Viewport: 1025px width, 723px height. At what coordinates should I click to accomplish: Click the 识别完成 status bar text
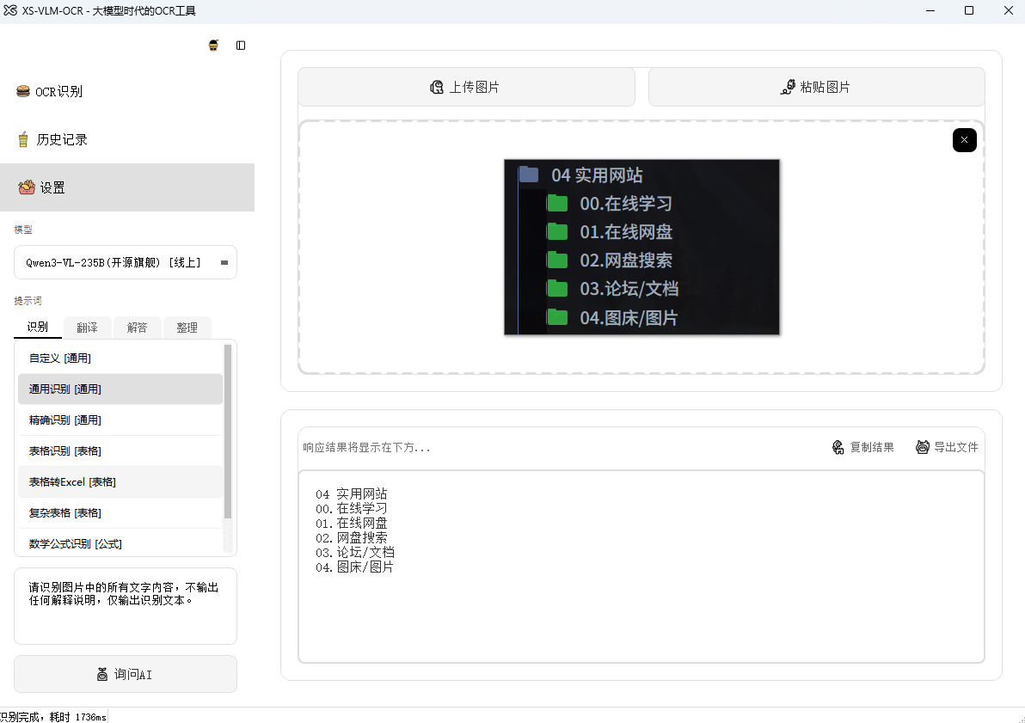tap(53, 716)
